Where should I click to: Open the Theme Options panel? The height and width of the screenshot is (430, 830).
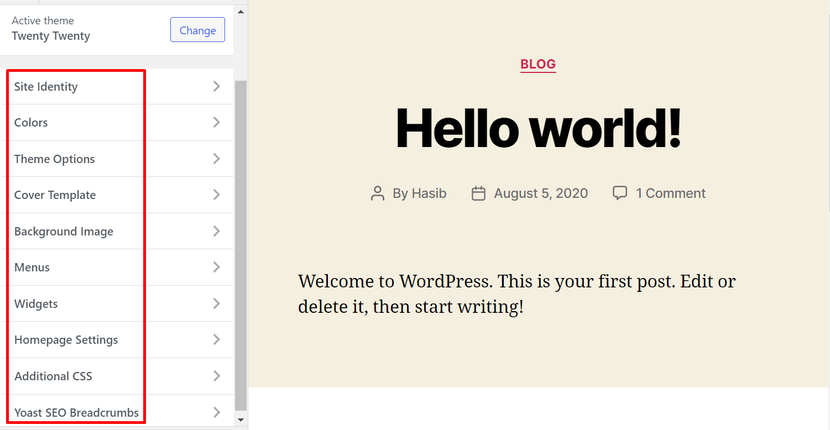(x=117, y=159)
